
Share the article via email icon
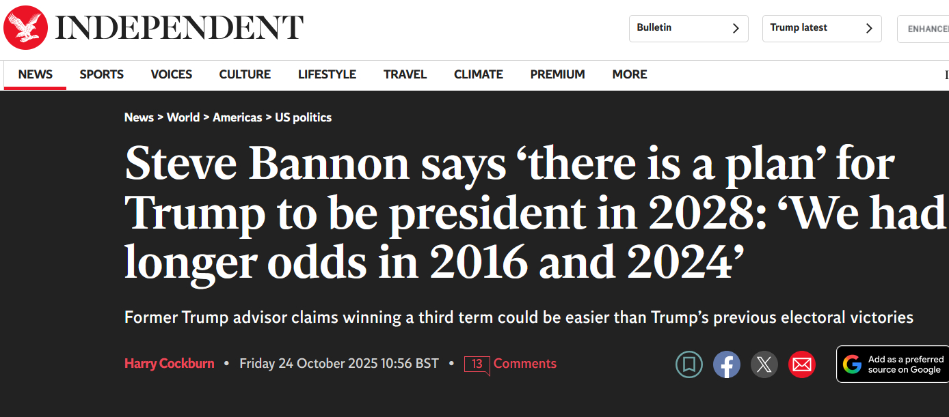[802, 364]
